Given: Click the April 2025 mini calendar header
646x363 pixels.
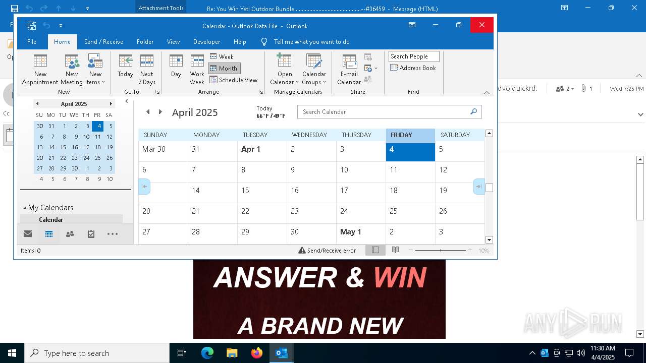Looking at the screenshot, I should coord(74,104).
